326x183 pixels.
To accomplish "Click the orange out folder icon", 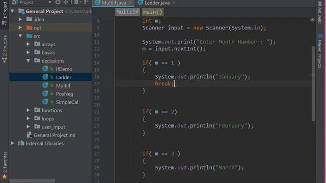I will (30, 27).
